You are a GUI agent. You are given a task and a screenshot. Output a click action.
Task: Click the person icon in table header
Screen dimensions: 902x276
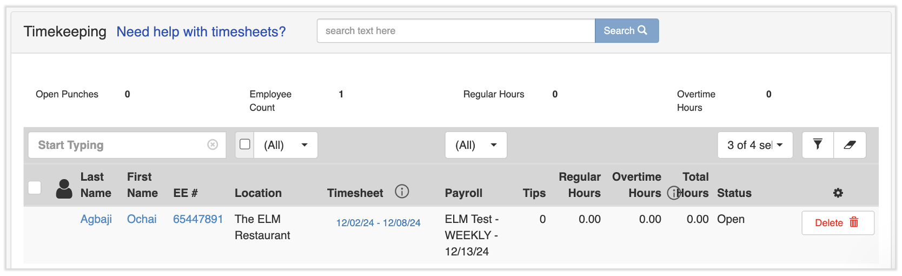tap(64, 189)
